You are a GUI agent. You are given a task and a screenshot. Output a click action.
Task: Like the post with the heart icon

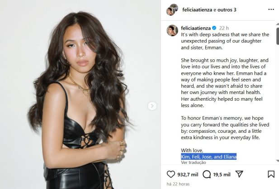click(171, 174)
